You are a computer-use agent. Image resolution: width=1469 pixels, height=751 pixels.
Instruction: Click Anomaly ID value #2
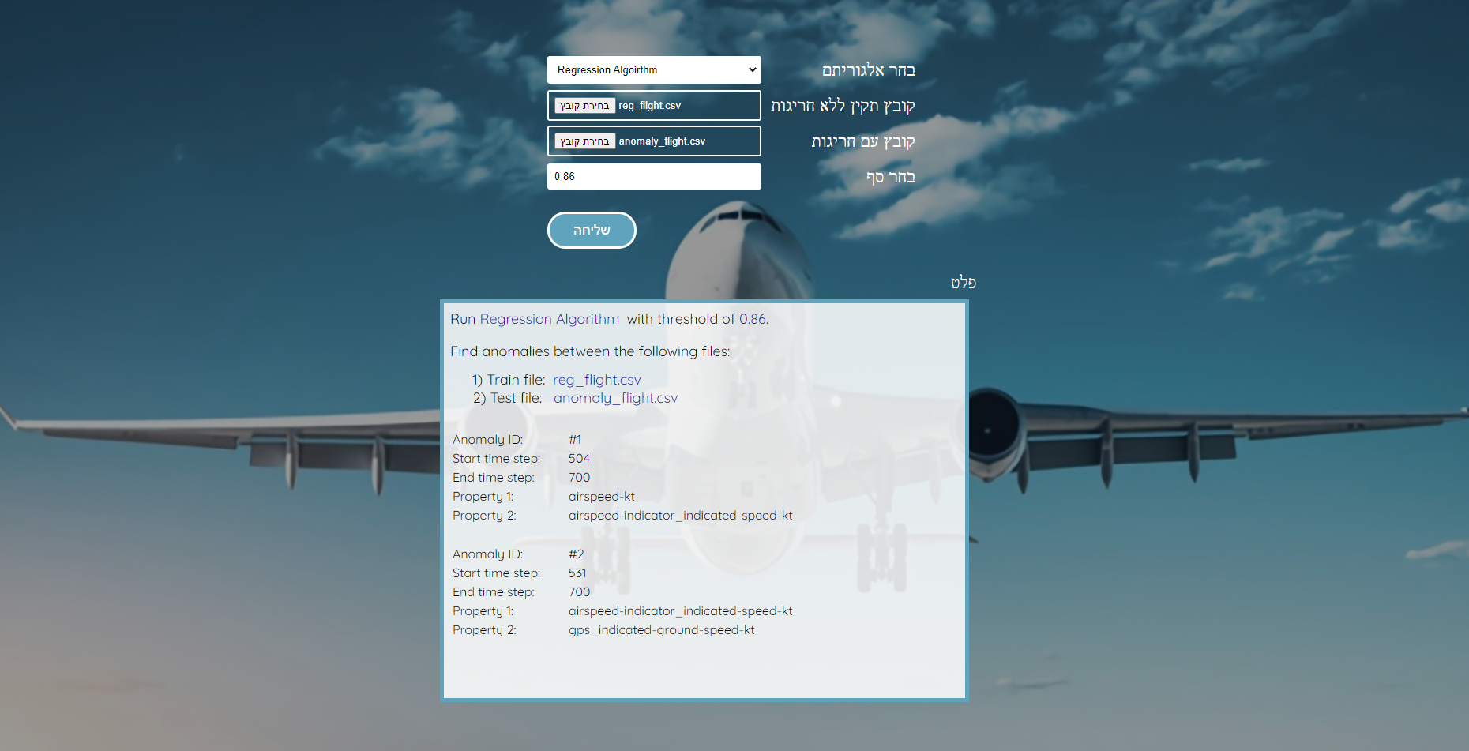(x=577, y=554)
